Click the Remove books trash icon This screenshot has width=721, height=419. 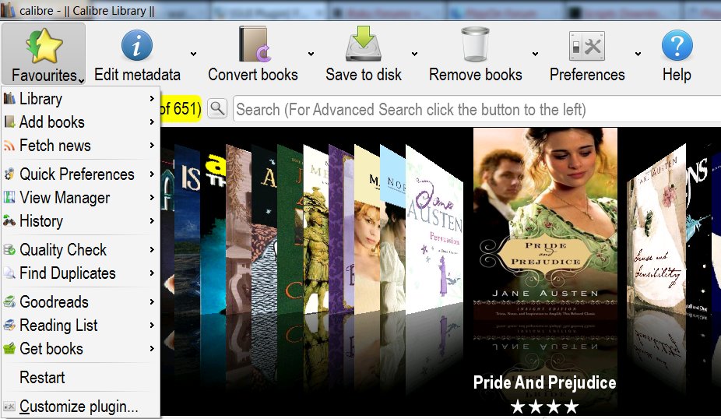(475, 44)
